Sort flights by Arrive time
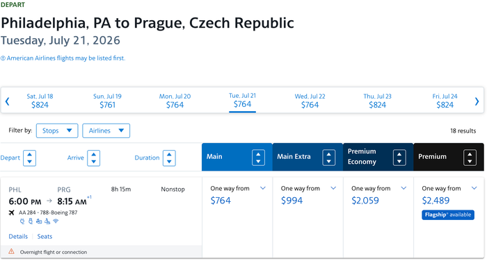Screen dimensions: 487x261 coord(93,158)
